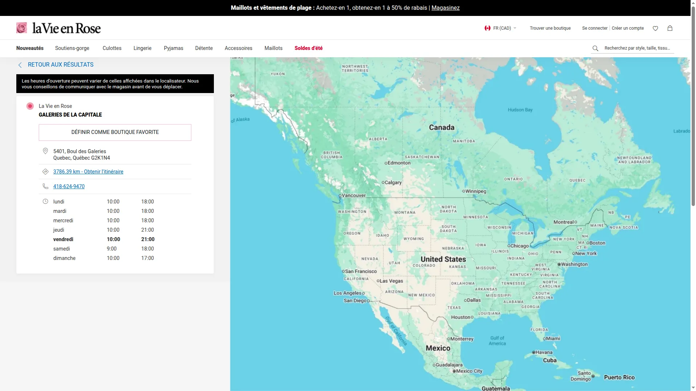Screen dimensions: 696x391
Task: Click Obtenir l'itinéraire distance link
Action: pos(88,172)
